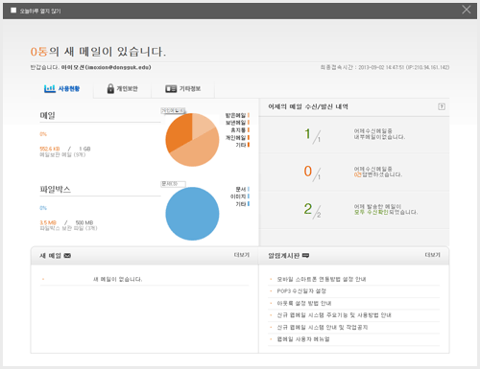
Task: Click the 1 GB mail quota value
Action: 84,149
